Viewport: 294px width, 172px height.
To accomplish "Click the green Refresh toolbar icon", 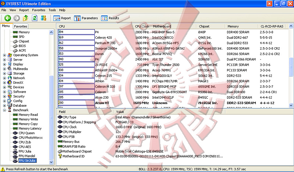I will 35,18.
